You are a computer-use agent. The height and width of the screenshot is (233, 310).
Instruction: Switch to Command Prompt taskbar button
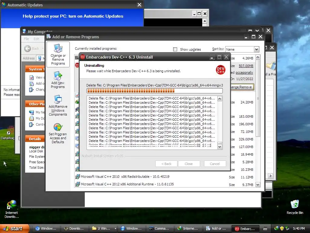159,229
